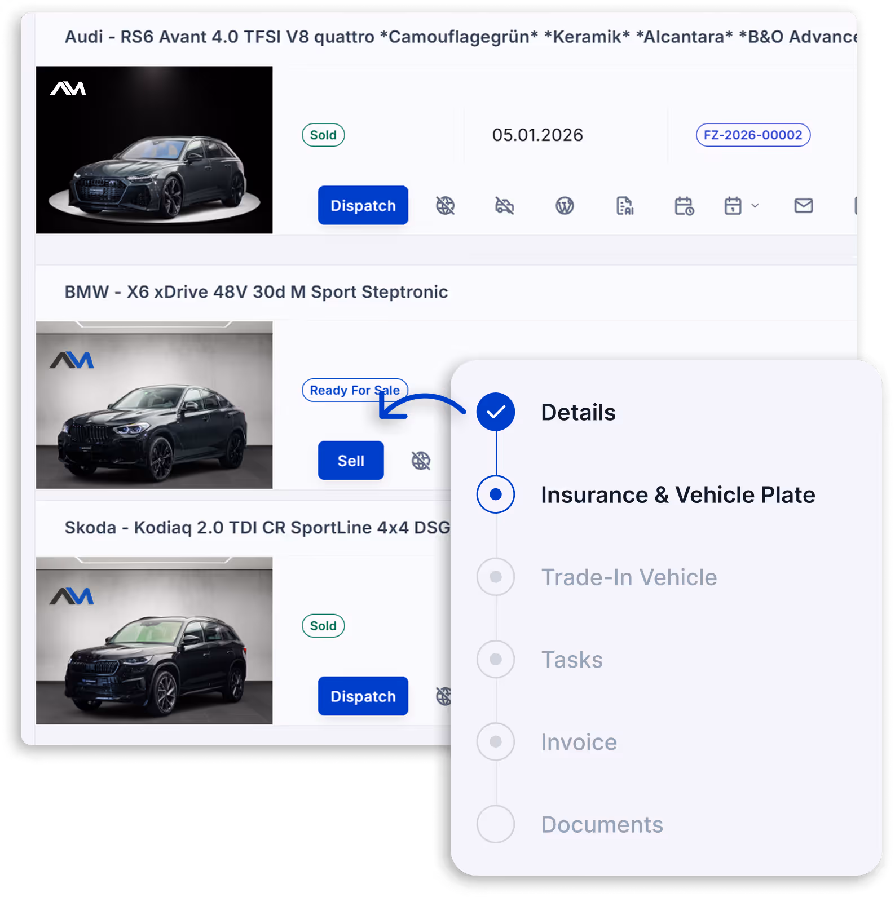Click the empty step circle beside Documents
This screenshot has width=895, height=897.
point(496,824)
